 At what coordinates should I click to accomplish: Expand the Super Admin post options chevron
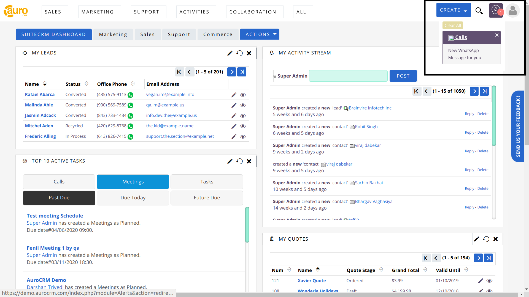275,76
